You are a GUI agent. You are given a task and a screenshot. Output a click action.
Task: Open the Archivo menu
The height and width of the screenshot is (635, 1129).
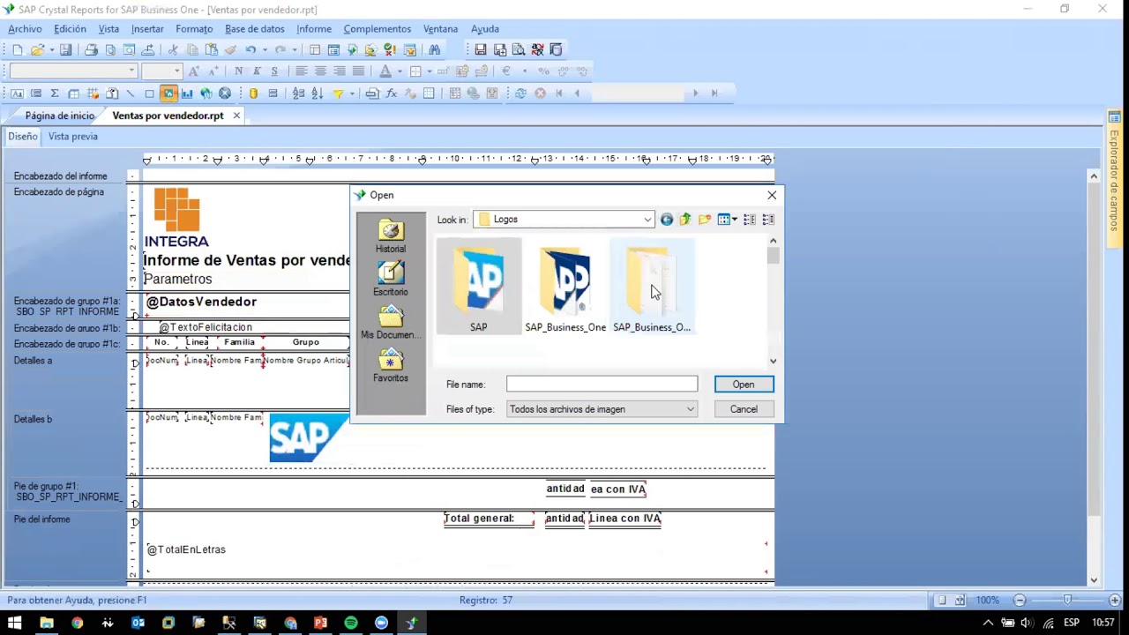[x=25, y=29]
